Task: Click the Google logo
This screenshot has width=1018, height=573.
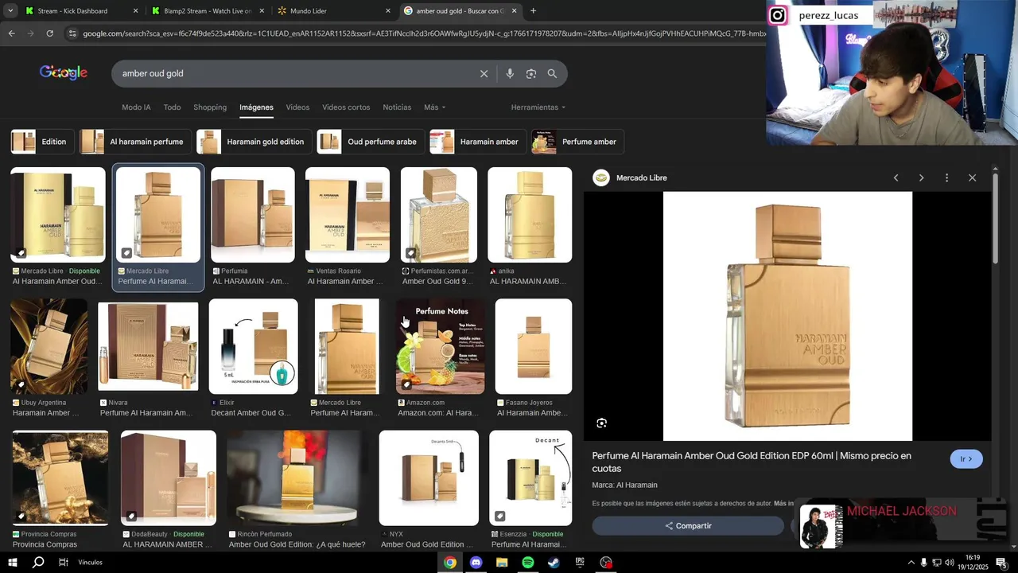Action: (x=64, y=72)
